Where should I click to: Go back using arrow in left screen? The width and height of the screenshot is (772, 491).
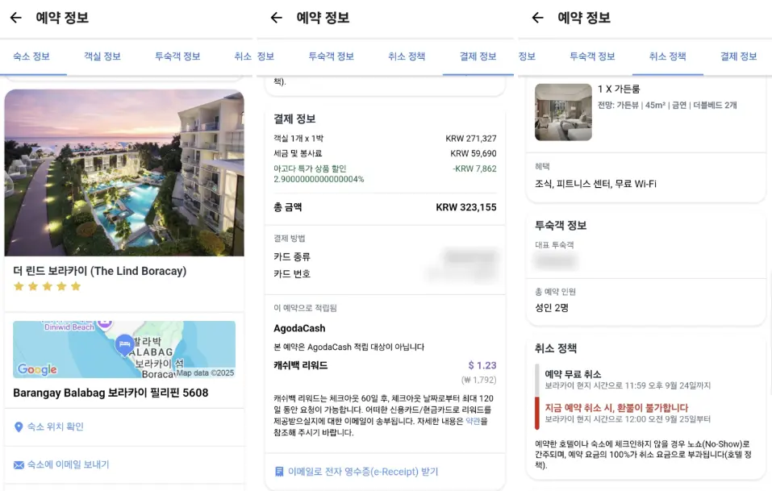(x=16, y=18)
